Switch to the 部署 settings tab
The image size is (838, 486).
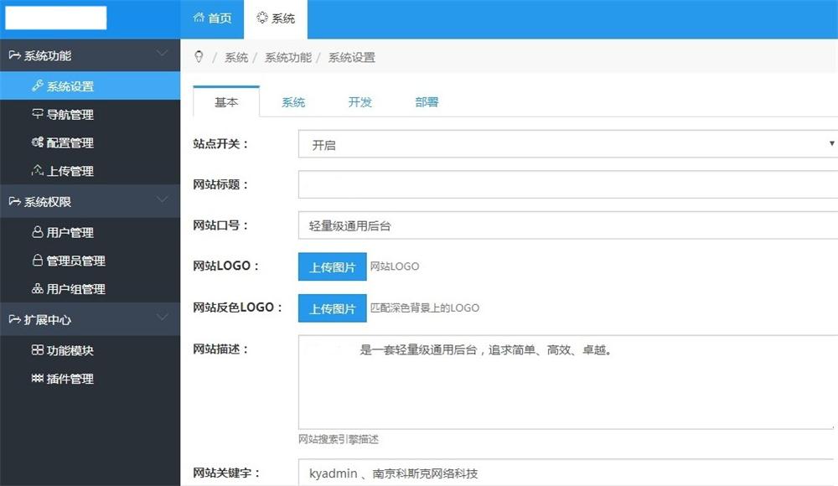click(427, 102)
